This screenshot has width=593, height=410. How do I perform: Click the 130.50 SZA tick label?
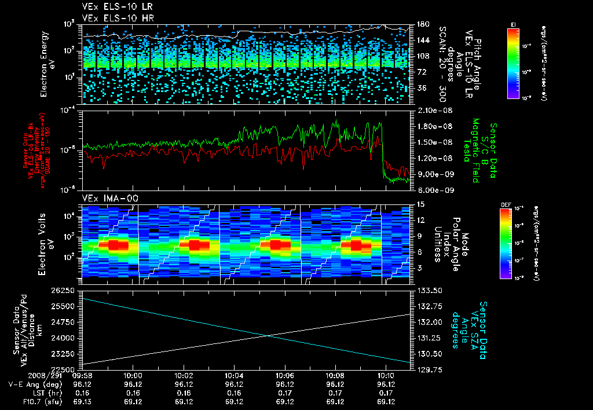[x=430, y=354]
